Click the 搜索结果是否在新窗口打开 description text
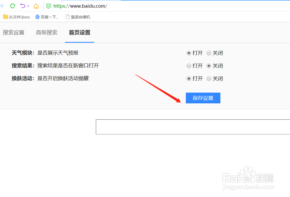 coord(68,65)
